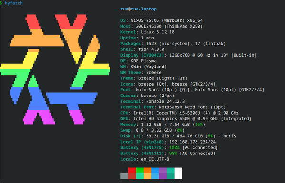The height and width of the screenshot is (183, 285).
Task: Click the teal swatch in upper palette row
Action: [170, 171]
